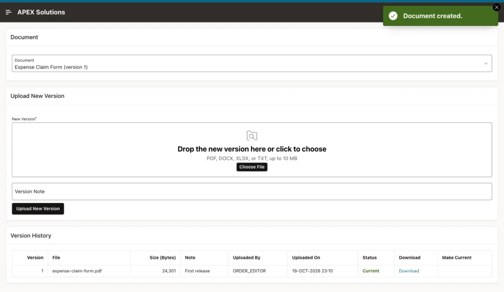The image size is (504, 292).
Task: Click the Choose File button
Action: click(252, 167)
